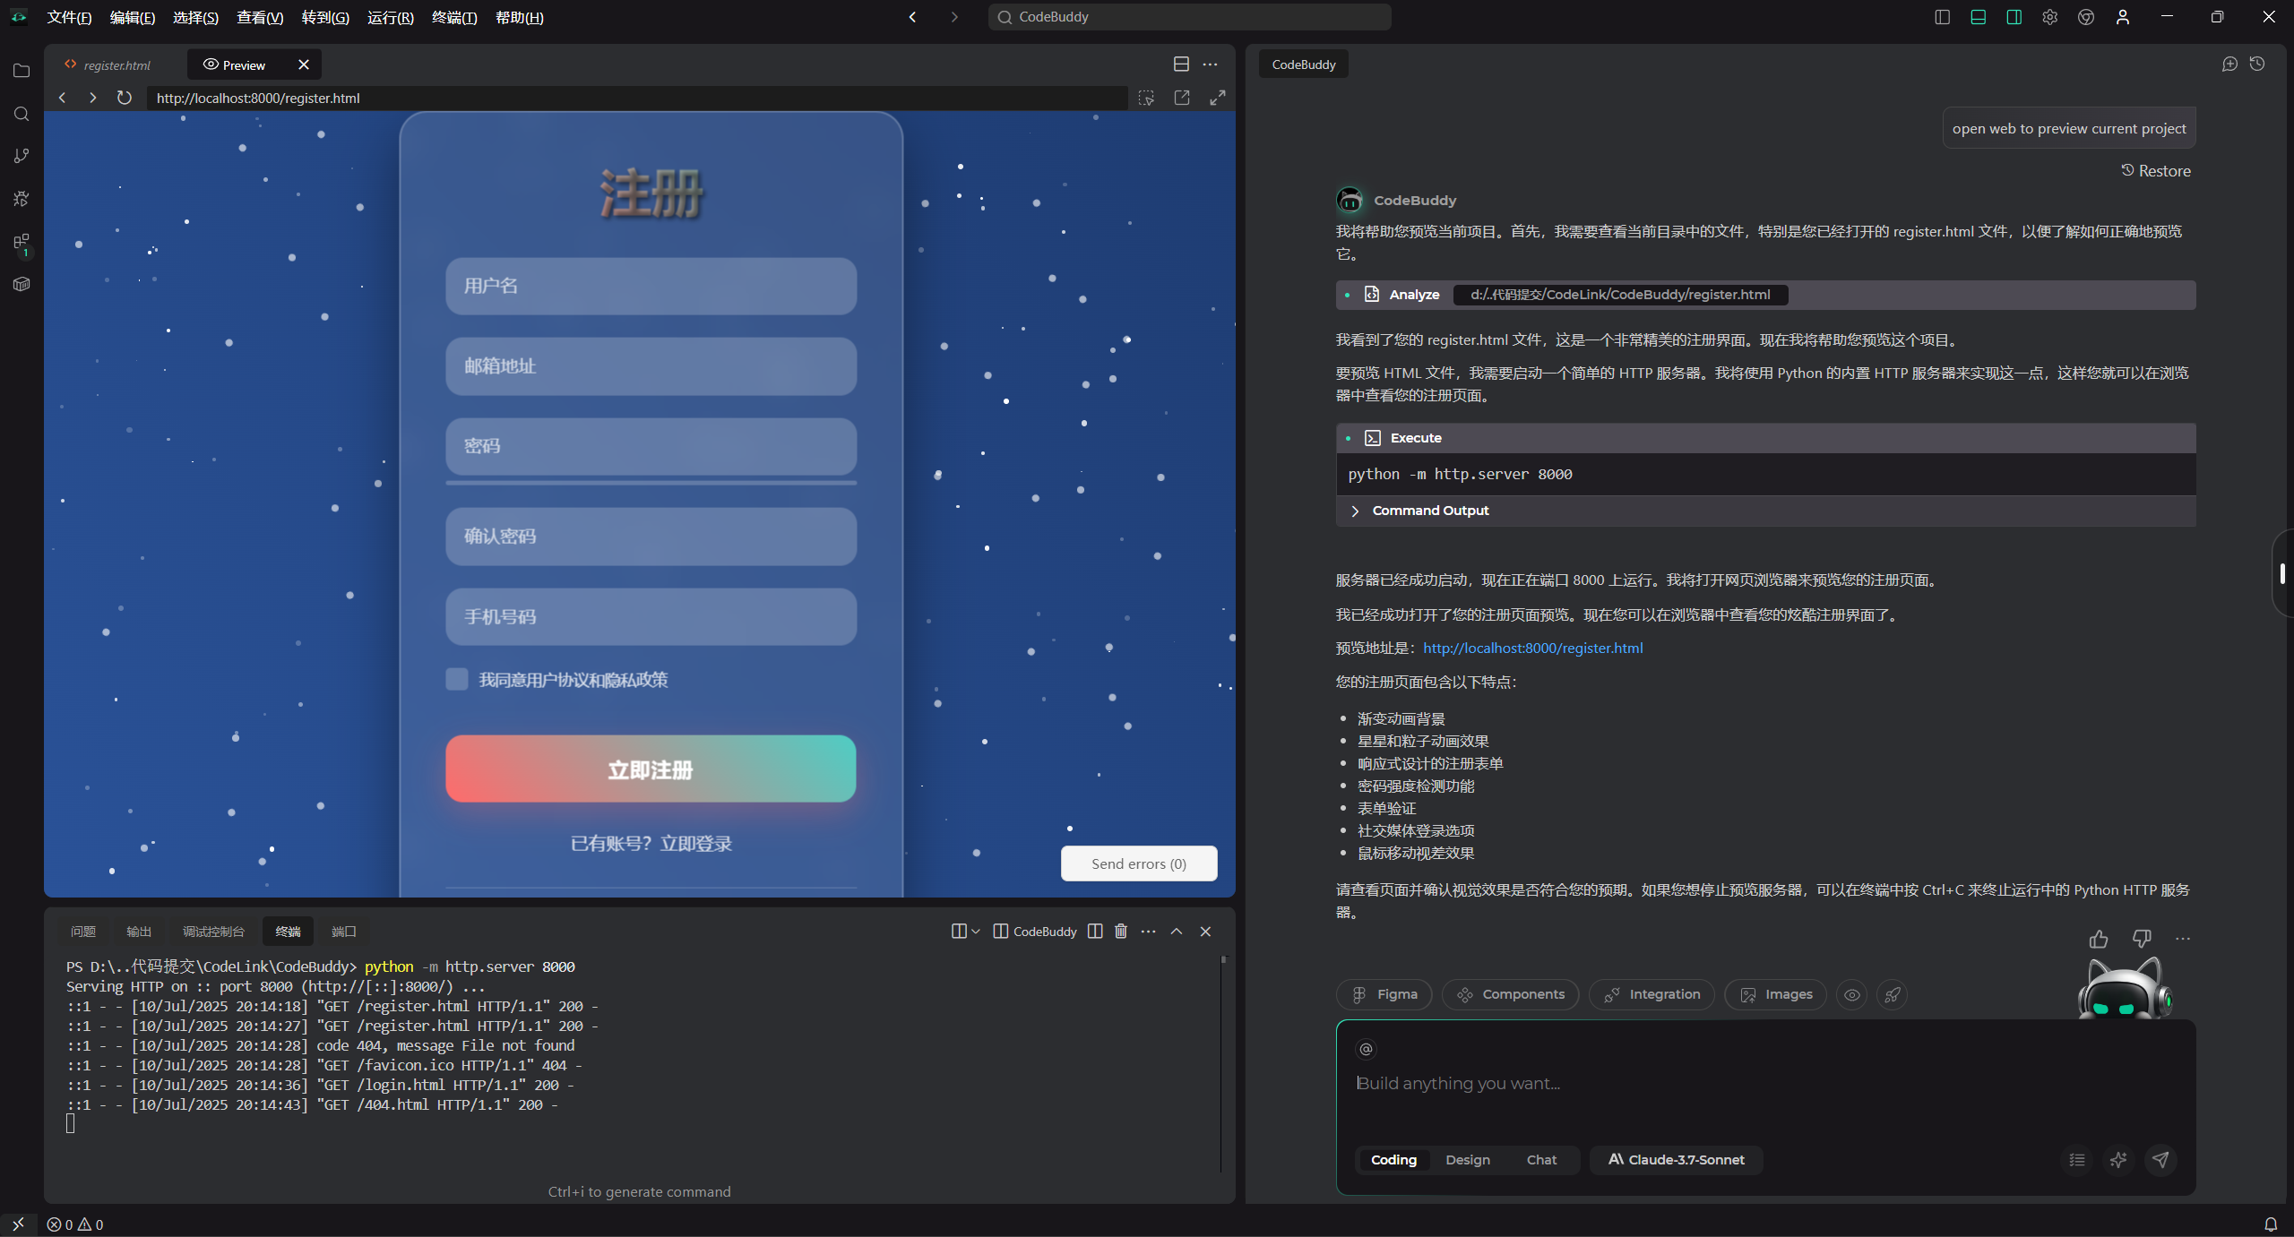Switch to Design mode
This screenshot has height=1237, width=2294.
tap(1467, 1160)
